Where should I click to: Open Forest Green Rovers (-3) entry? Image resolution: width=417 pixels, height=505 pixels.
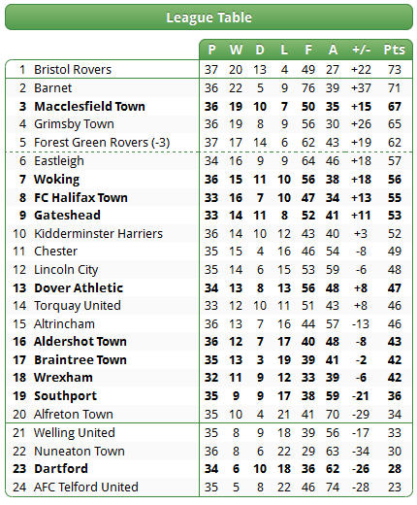click(x=102, y=143)
